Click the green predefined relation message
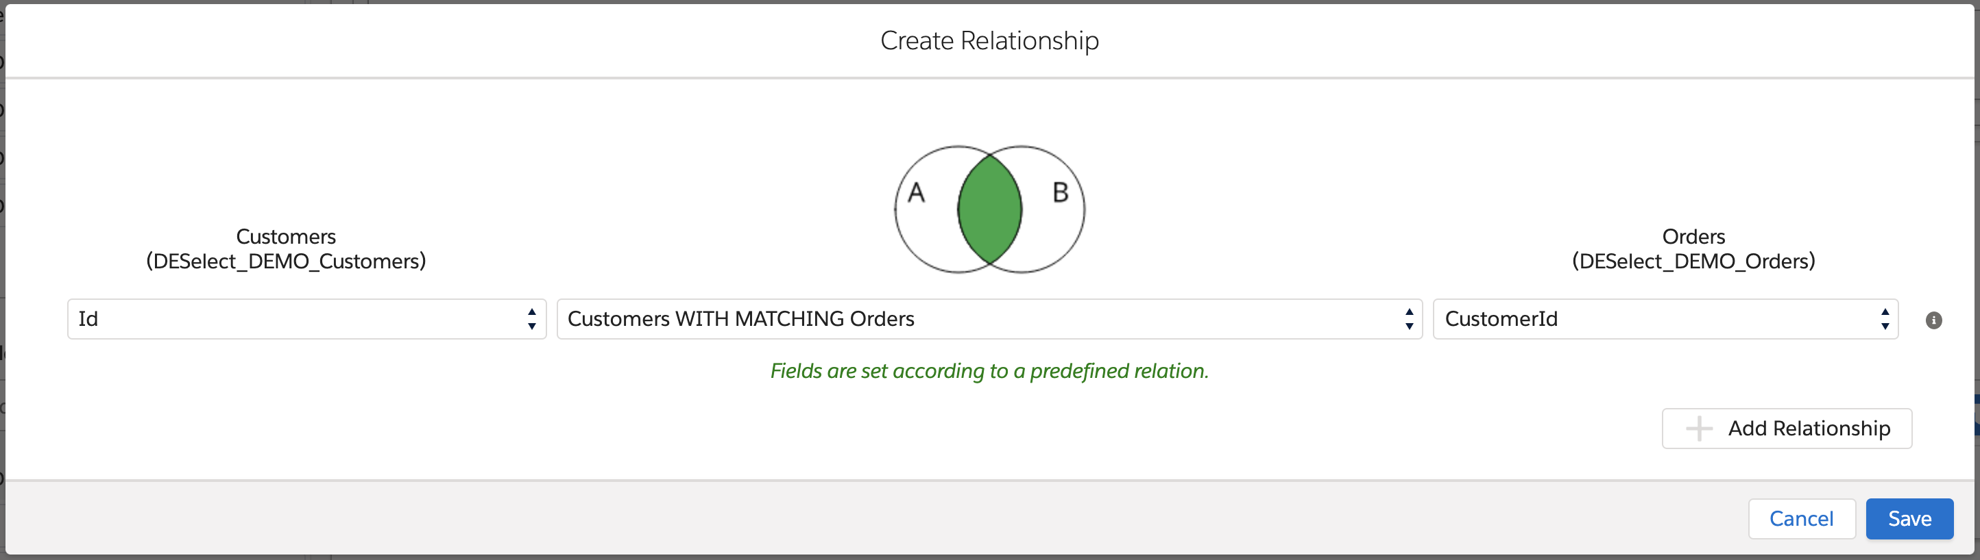The width and height of the screenshot is (1980, 560). click(x=989, y=371)
